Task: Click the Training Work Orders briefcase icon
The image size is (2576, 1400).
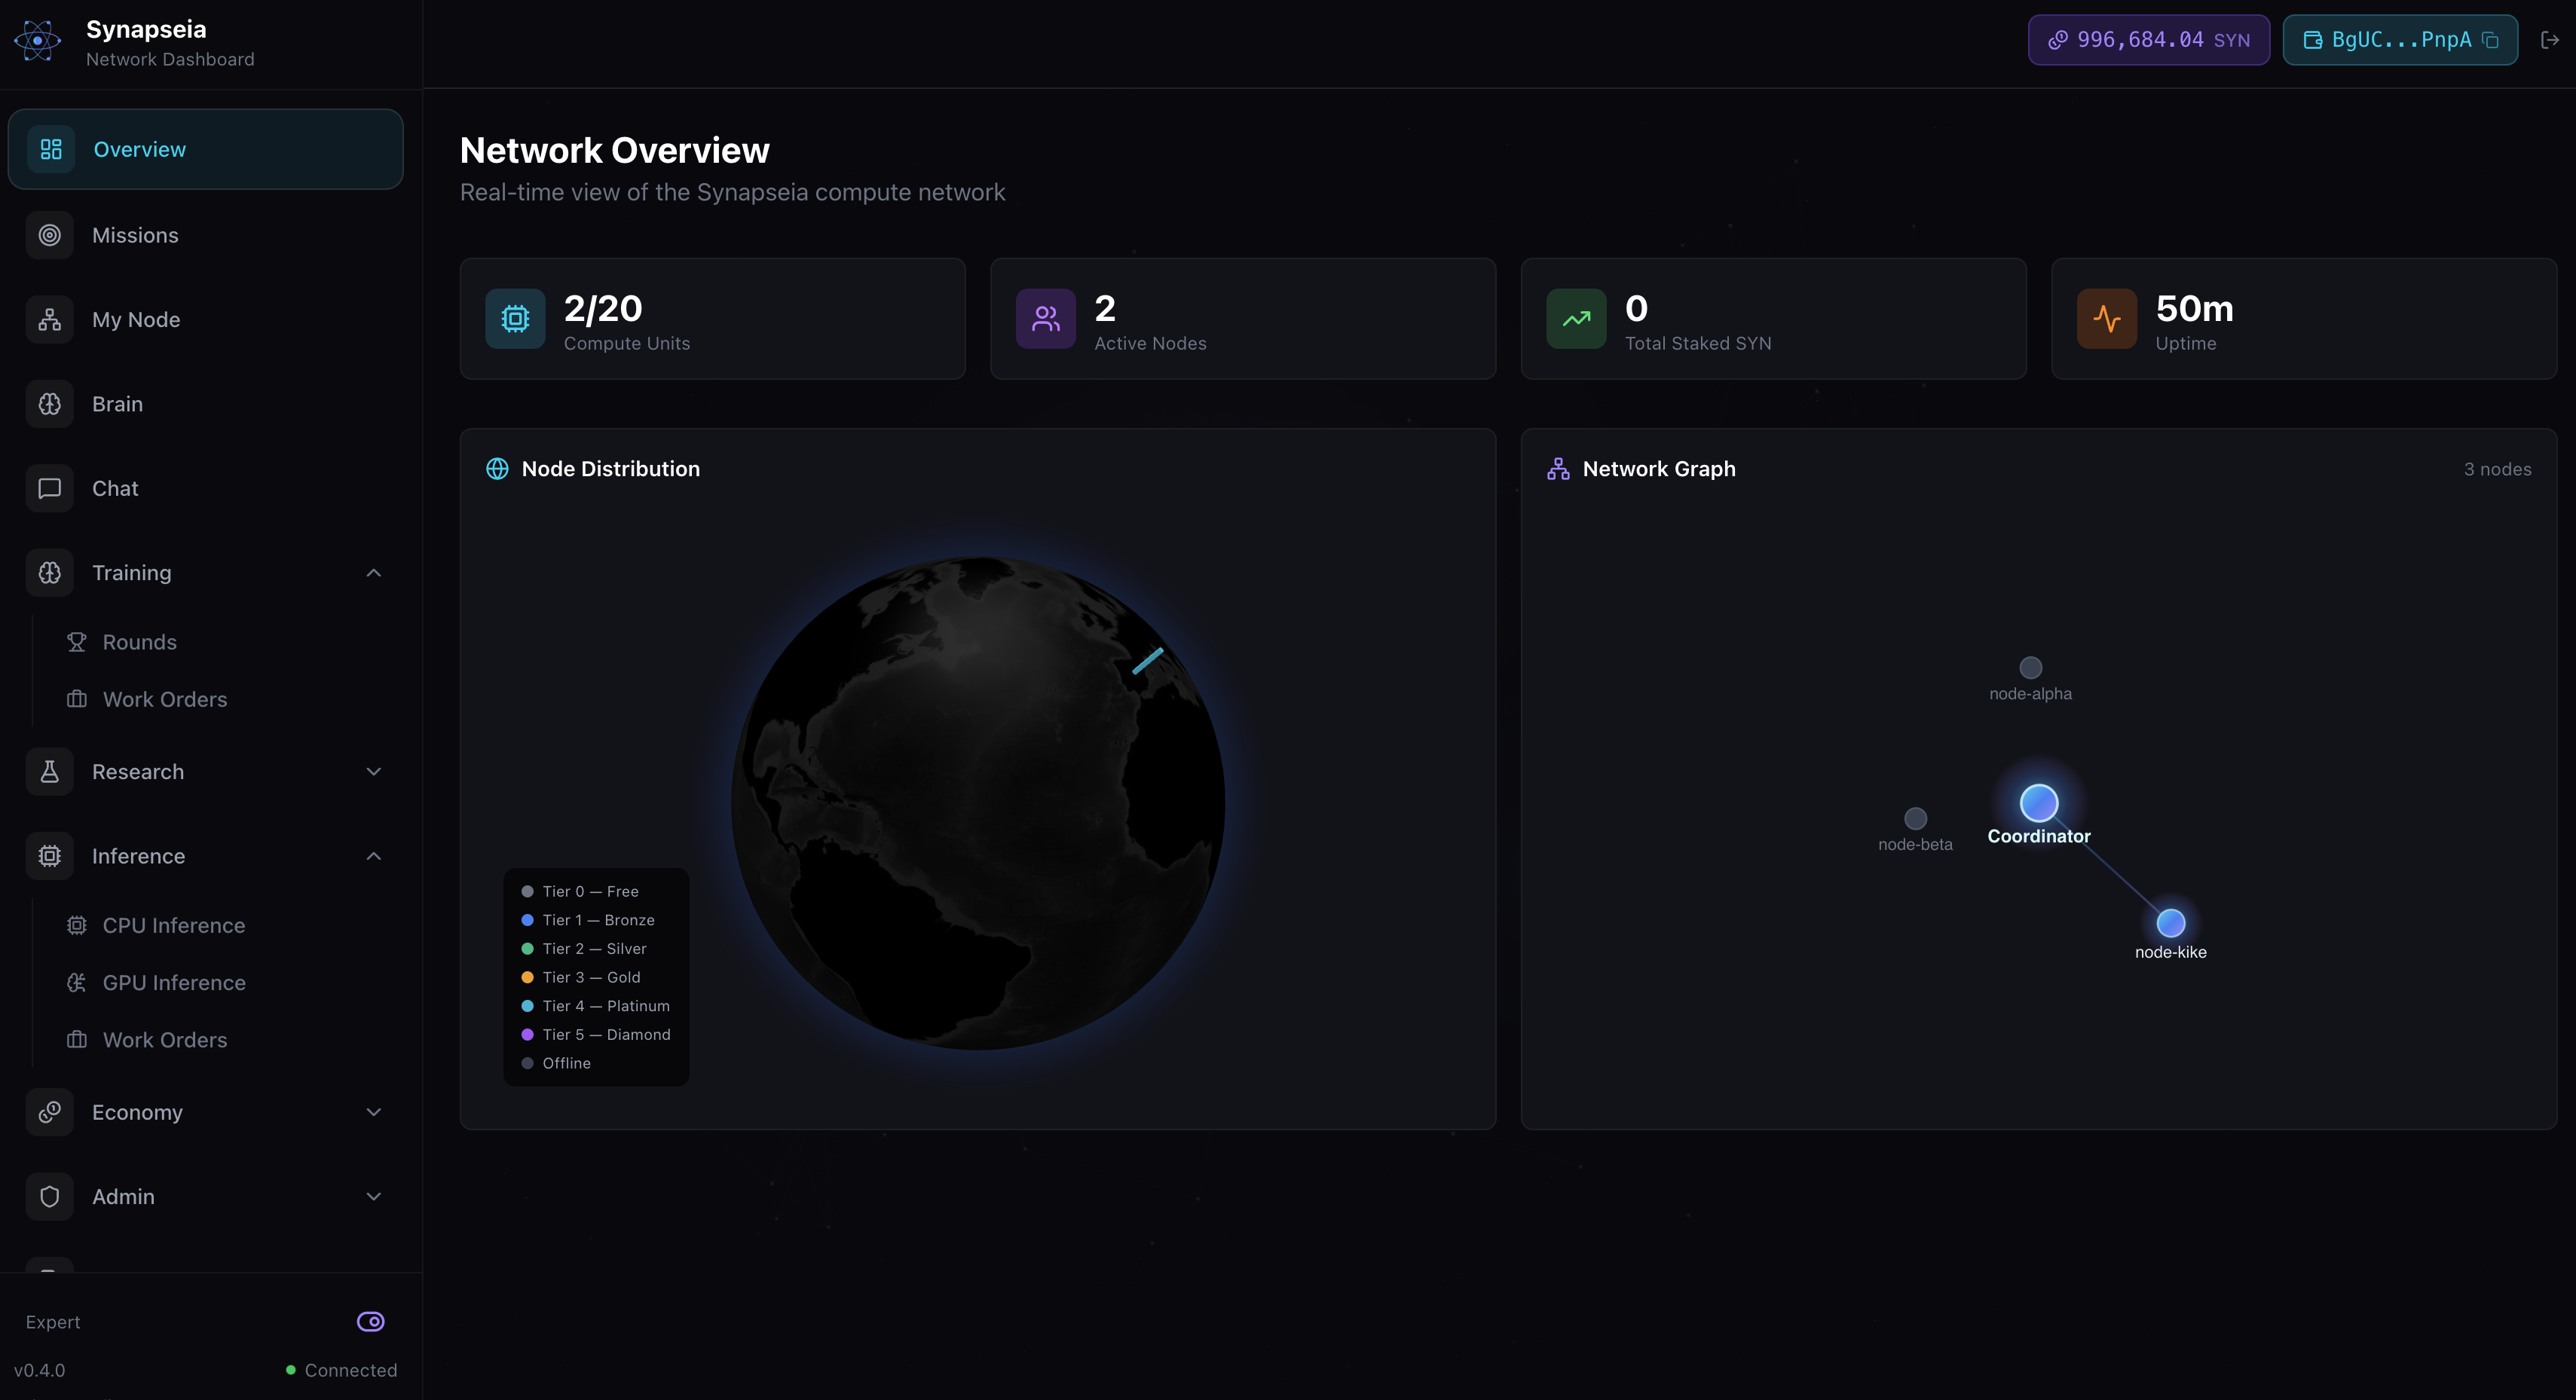Action: [77, 699]
